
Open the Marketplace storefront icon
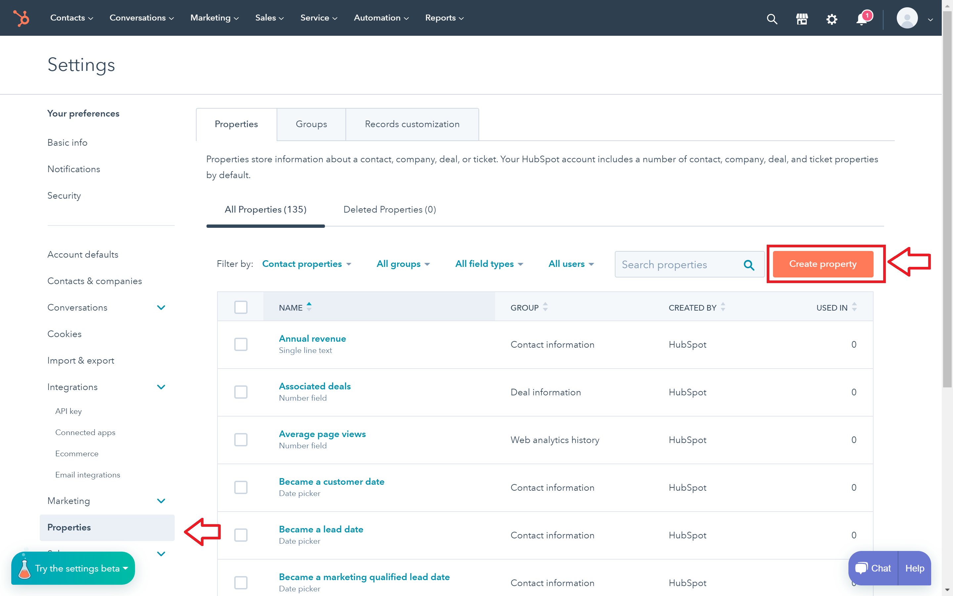(802, 19)
